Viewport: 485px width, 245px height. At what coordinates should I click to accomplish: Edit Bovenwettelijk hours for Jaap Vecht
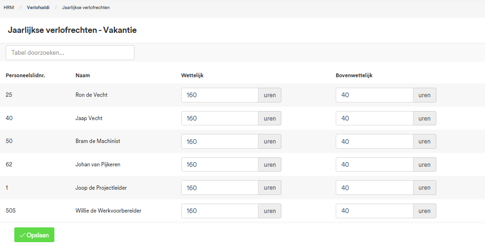(374, 118)
